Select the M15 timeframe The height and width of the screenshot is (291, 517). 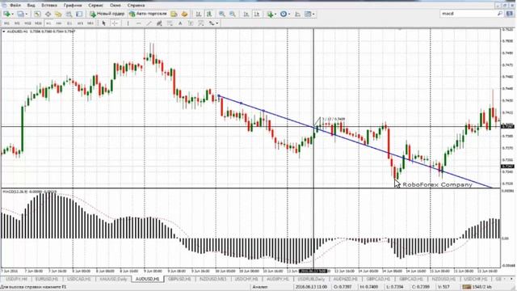[27, 23]
